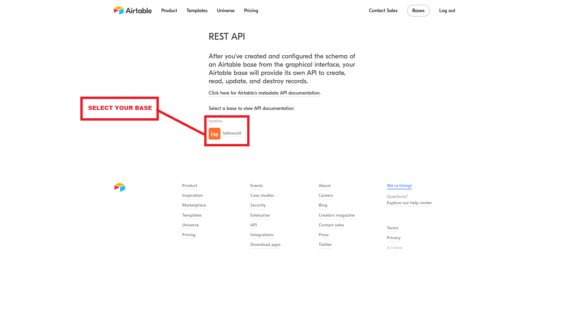The height and width of the screenshot is (320, 569).
Task: Open the Privacy link
Action: (394, 238)
